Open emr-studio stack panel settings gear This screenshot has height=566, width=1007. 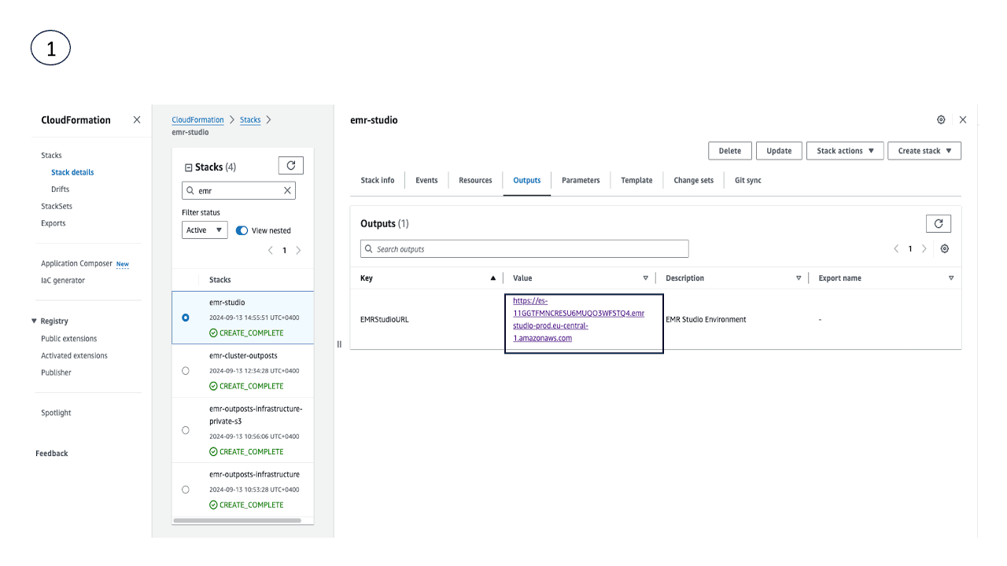941,120
